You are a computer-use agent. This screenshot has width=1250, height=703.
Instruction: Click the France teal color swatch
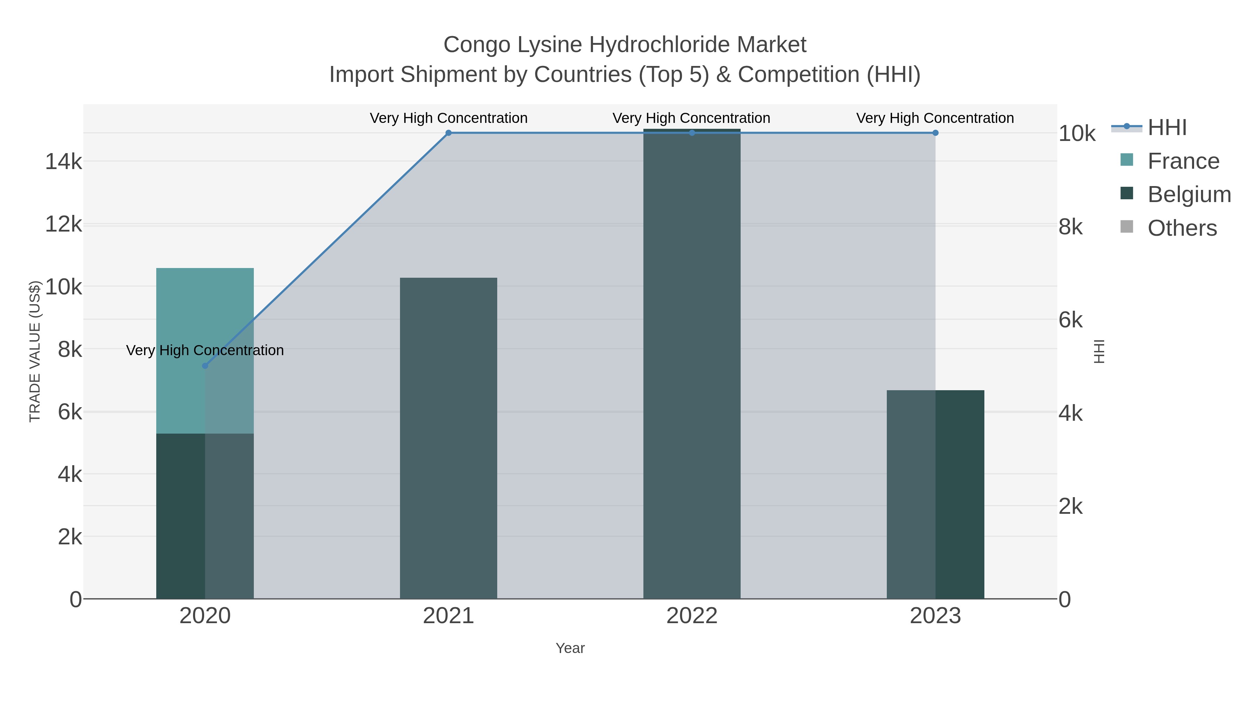[x=1127, y=160]
